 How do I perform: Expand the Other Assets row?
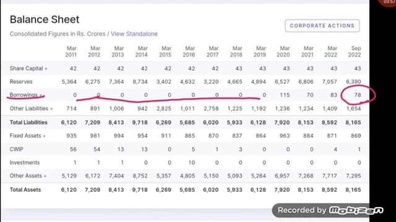tap(28, 176)
